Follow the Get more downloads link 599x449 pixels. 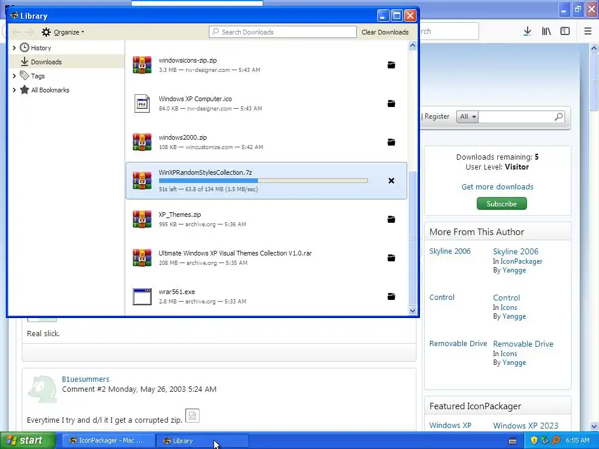click(x=497, y=186)
